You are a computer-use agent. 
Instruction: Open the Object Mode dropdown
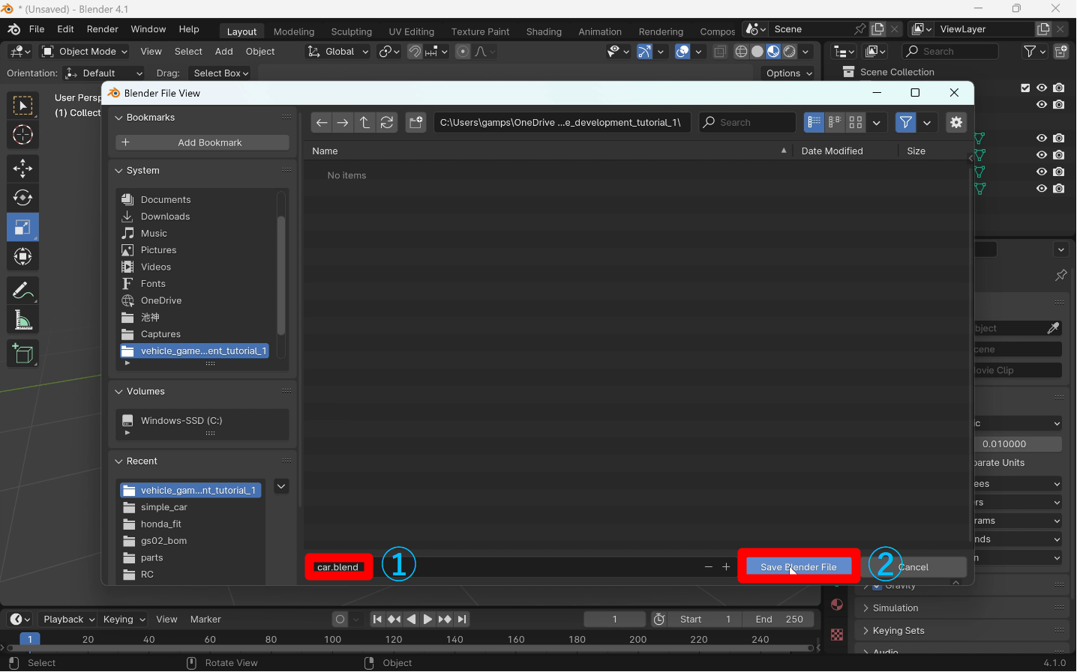[85, 52]
